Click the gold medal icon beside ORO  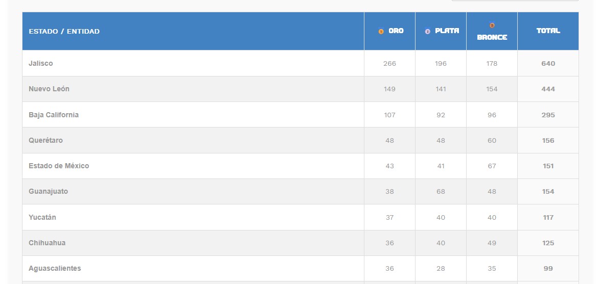[381, 32]
